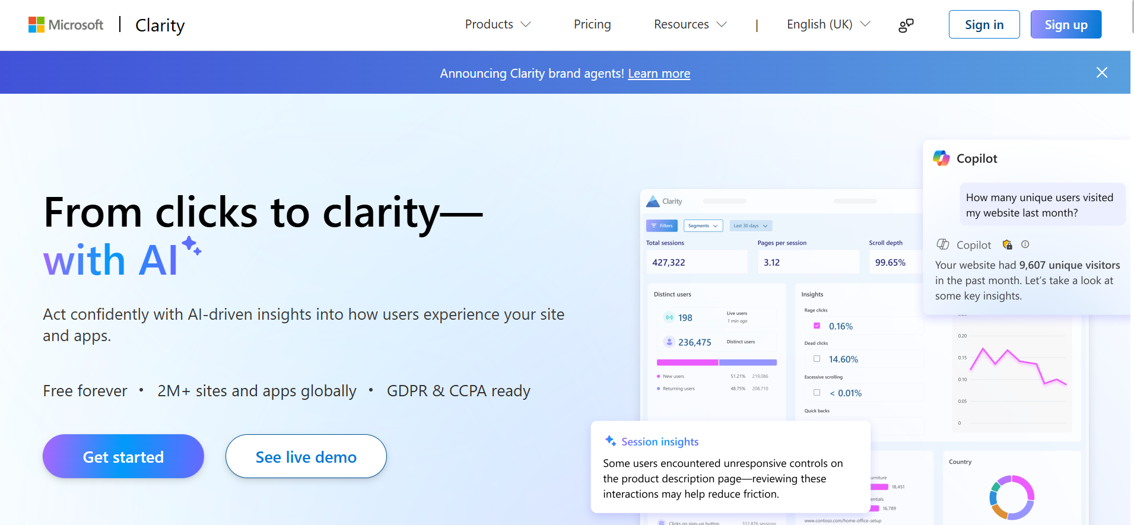1134x525 pixels.
Task: Dismiss the announcement banner with X
Action: point(1102,72)
